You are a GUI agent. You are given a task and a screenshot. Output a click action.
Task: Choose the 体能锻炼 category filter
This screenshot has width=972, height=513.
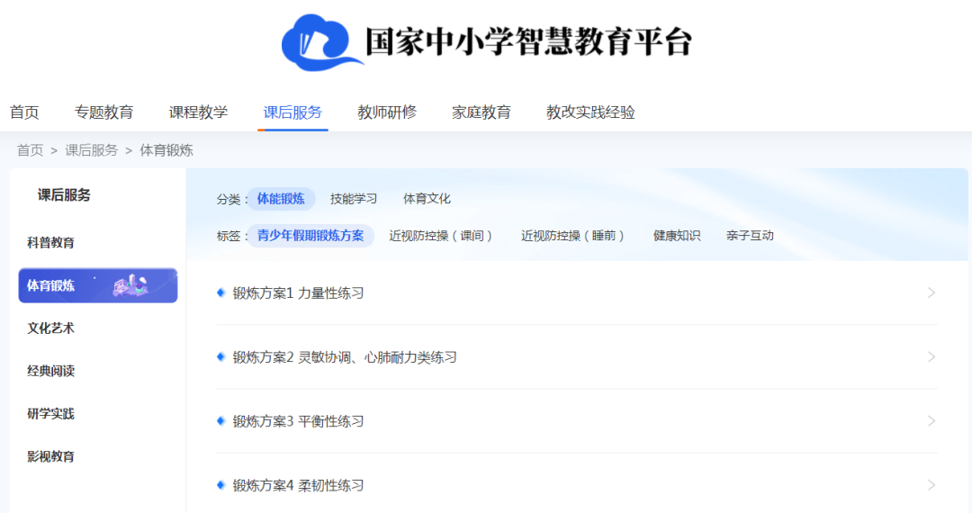click(x=281, y=199)
